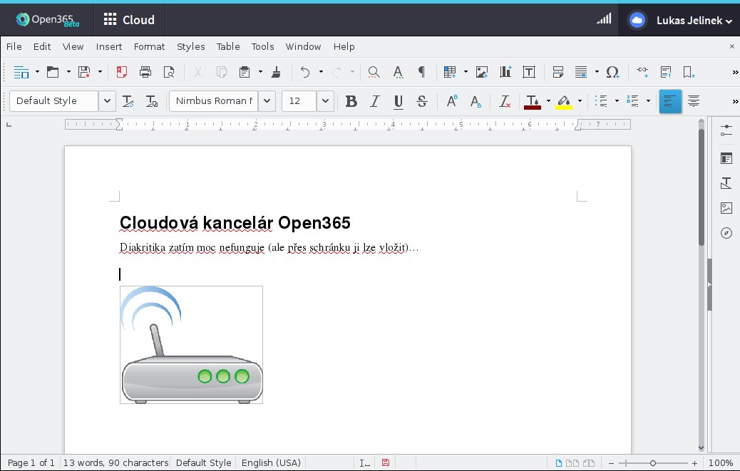
Task: Save the document with the floppy icon
Action: (x=84, y=72)
